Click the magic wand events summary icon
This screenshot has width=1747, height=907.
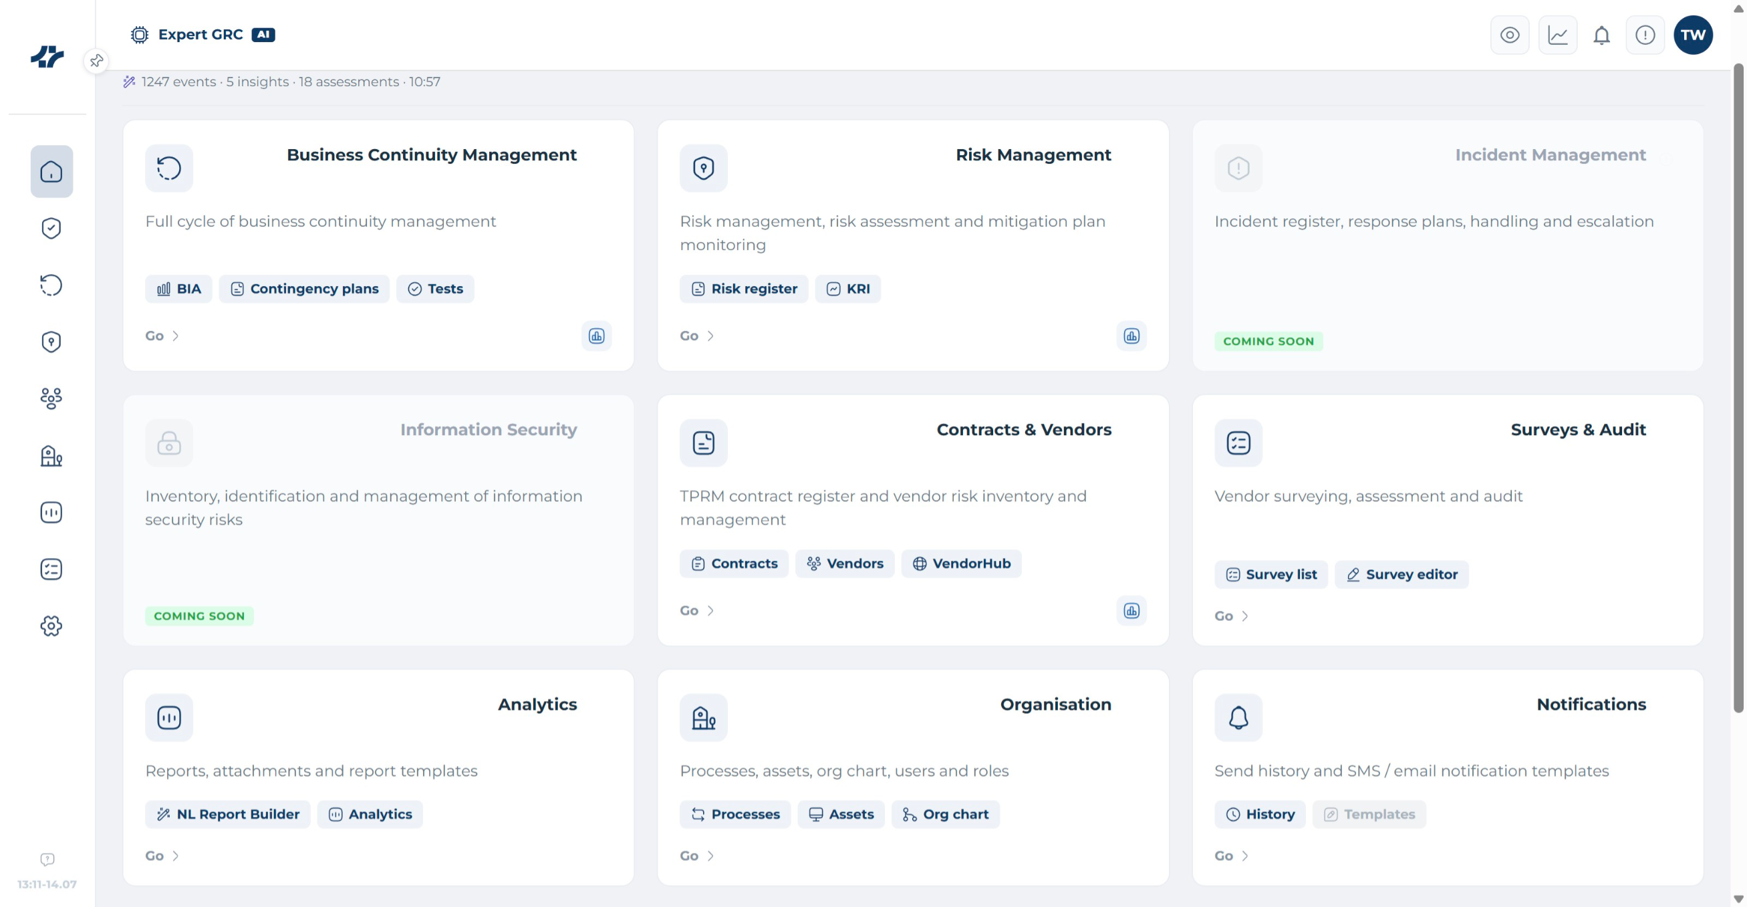129,82
